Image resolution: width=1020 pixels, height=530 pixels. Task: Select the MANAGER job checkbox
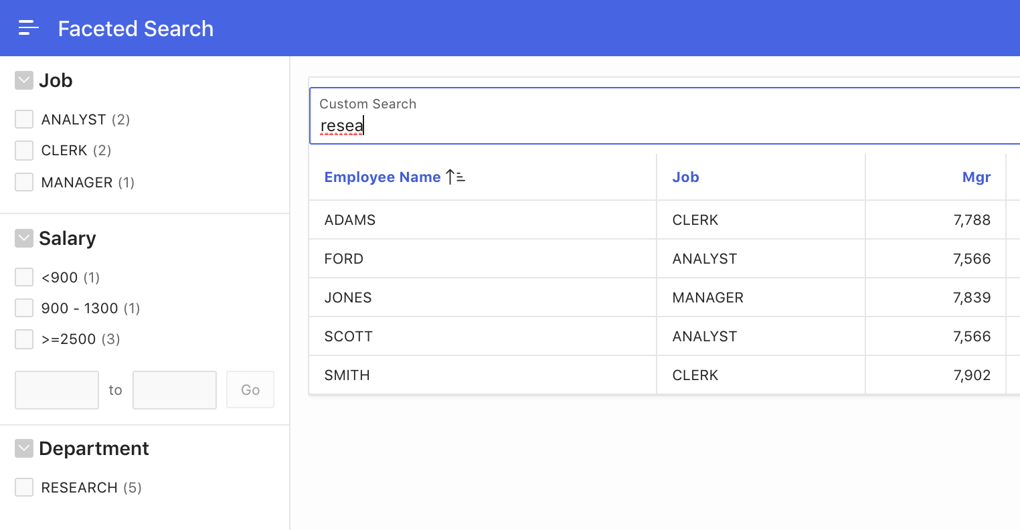[24, 182]
